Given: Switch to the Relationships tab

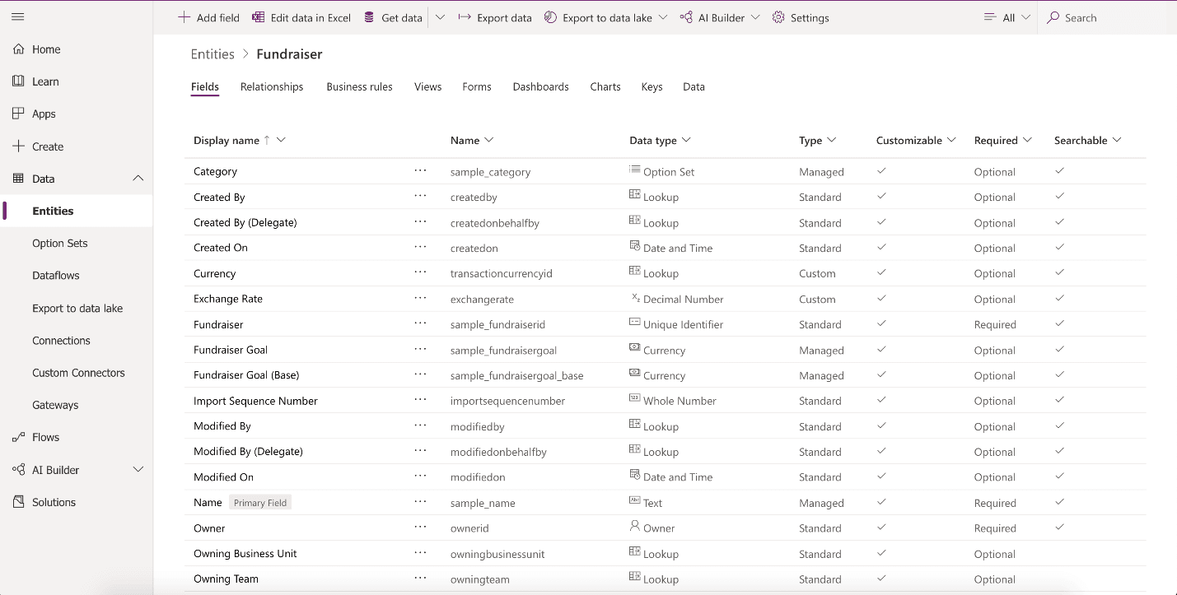Looking at the screenshot, I should (272, 86).
